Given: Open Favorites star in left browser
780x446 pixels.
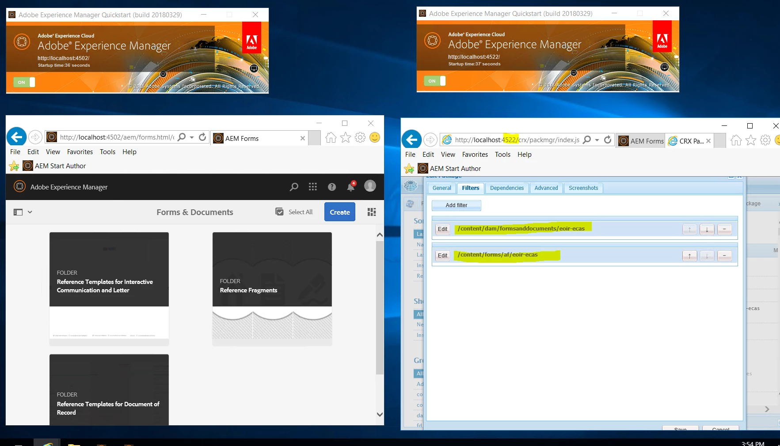Looking at the screenshot, I should 346,138.
